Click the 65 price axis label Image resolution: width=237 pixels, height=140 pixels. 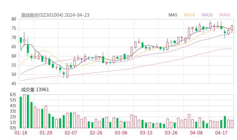pyautogui.click(x=14, y=47)
